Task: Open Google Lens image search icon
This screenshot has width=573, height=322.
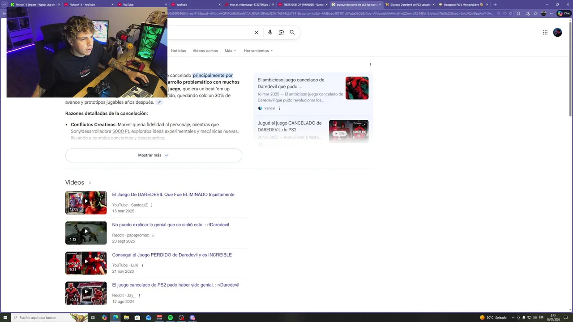Action: pyautogui.click(x=281, y=32)
